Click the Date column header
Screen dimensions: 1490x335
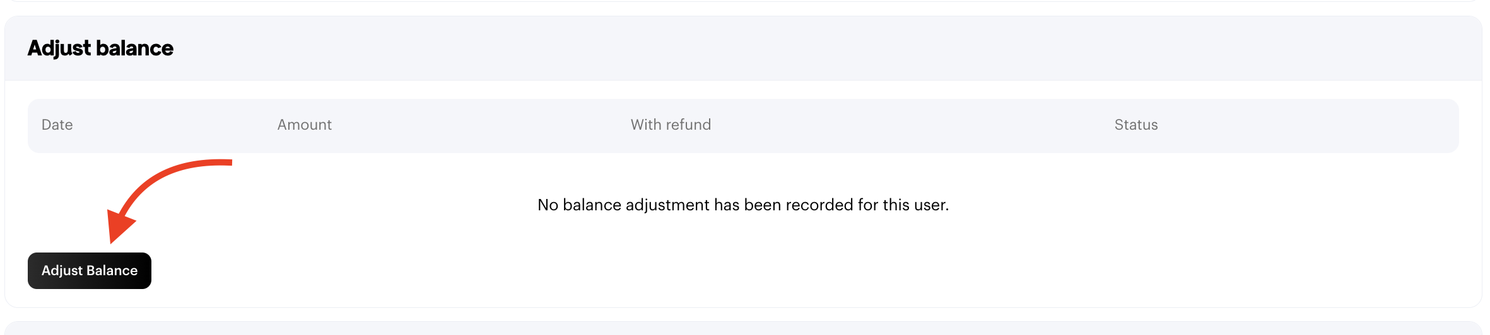57,125
